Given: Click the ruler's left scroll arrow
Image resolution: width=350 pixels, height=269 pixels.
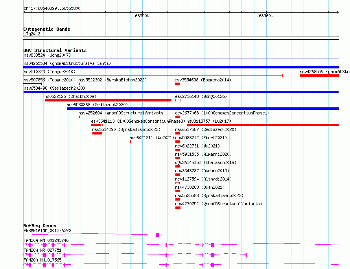Looking at the screenshot, I should tap(24, 12).
